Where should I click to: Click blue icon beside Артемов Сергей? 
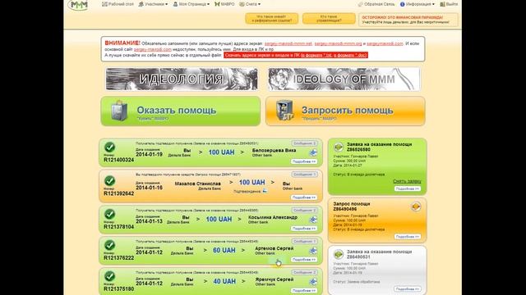pos(313,251)
